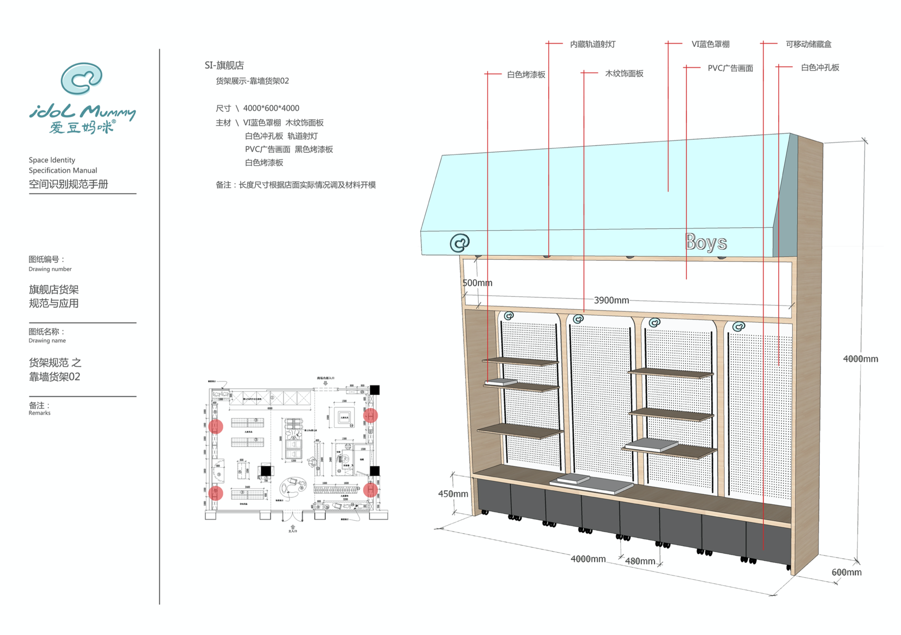This screenshot has width=901, height=635.
Task: Click the '3900mm' width dimension
Action: pyautogui.click(x=611, y=300)
